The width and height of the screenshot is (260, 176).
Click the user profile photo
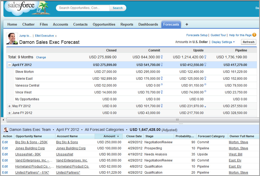pyautogui.click(x=12, y=39)
